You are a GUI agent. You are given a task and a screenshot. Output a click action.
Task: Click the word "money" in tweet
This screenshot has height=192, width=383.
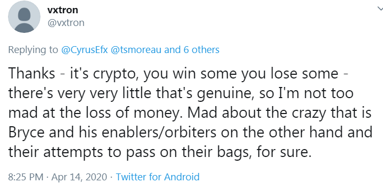[x=158, y=113]
